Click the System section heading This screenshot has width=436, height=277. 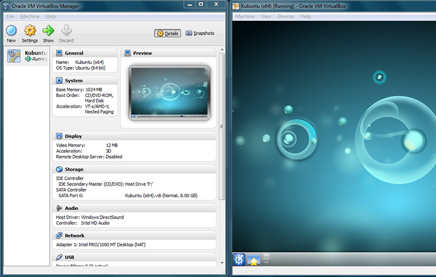[74, 81]
